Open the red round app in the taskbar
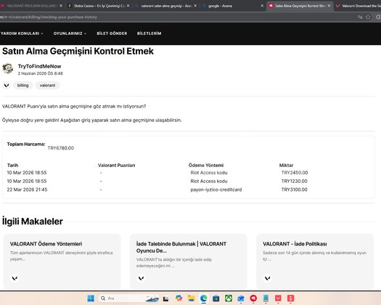Viewport: 381px width, 305px height. [x=253, y=298]
